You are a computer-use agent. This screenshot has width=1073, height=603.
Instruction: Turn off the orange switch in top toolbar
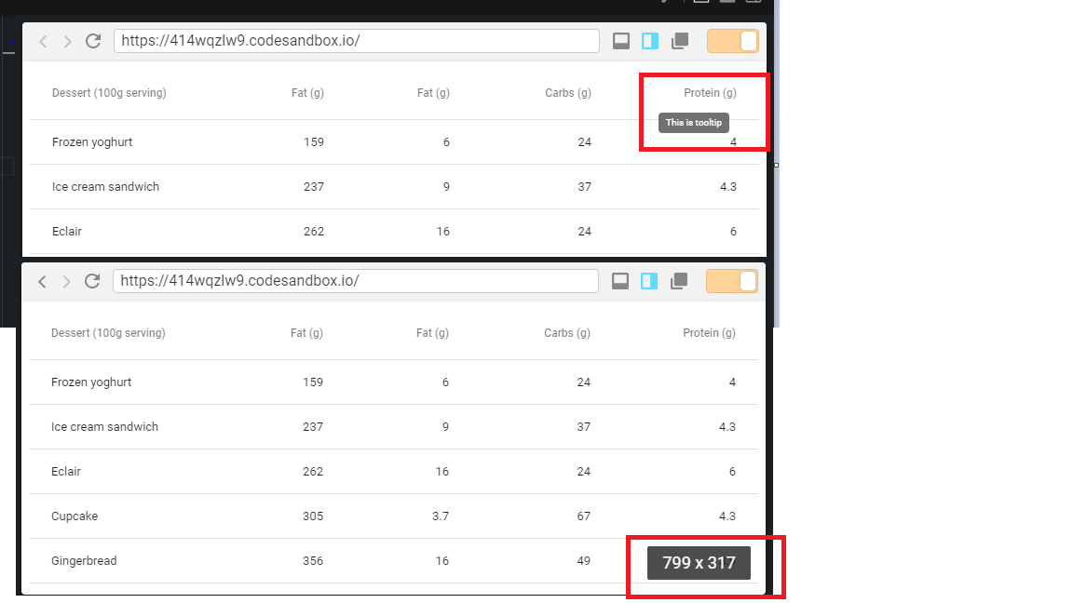tap(733, 40)
